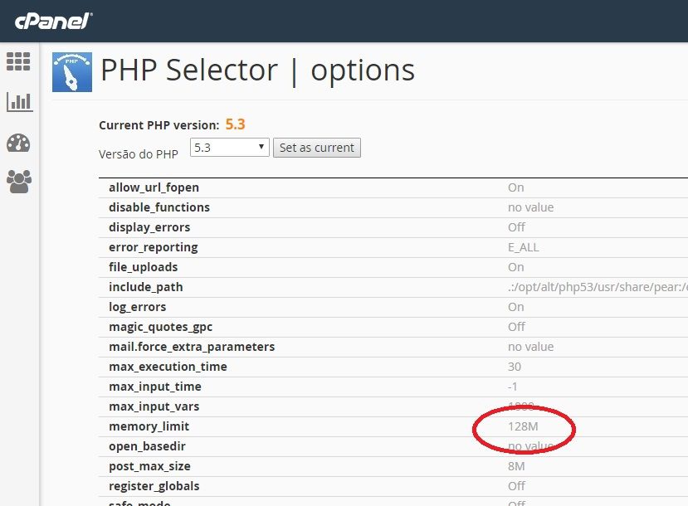Click the PHP Selector compass icon
The image size is (688, 506).
click(72, 72)
